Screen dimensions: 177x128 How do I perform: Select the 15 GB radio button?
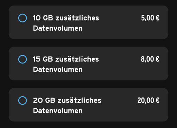22,59
